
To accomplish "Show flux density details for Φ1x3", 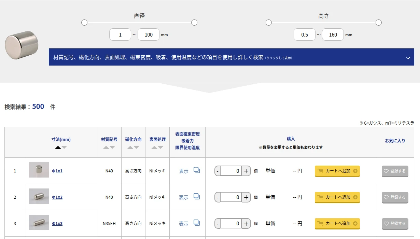I will [184, 224].
